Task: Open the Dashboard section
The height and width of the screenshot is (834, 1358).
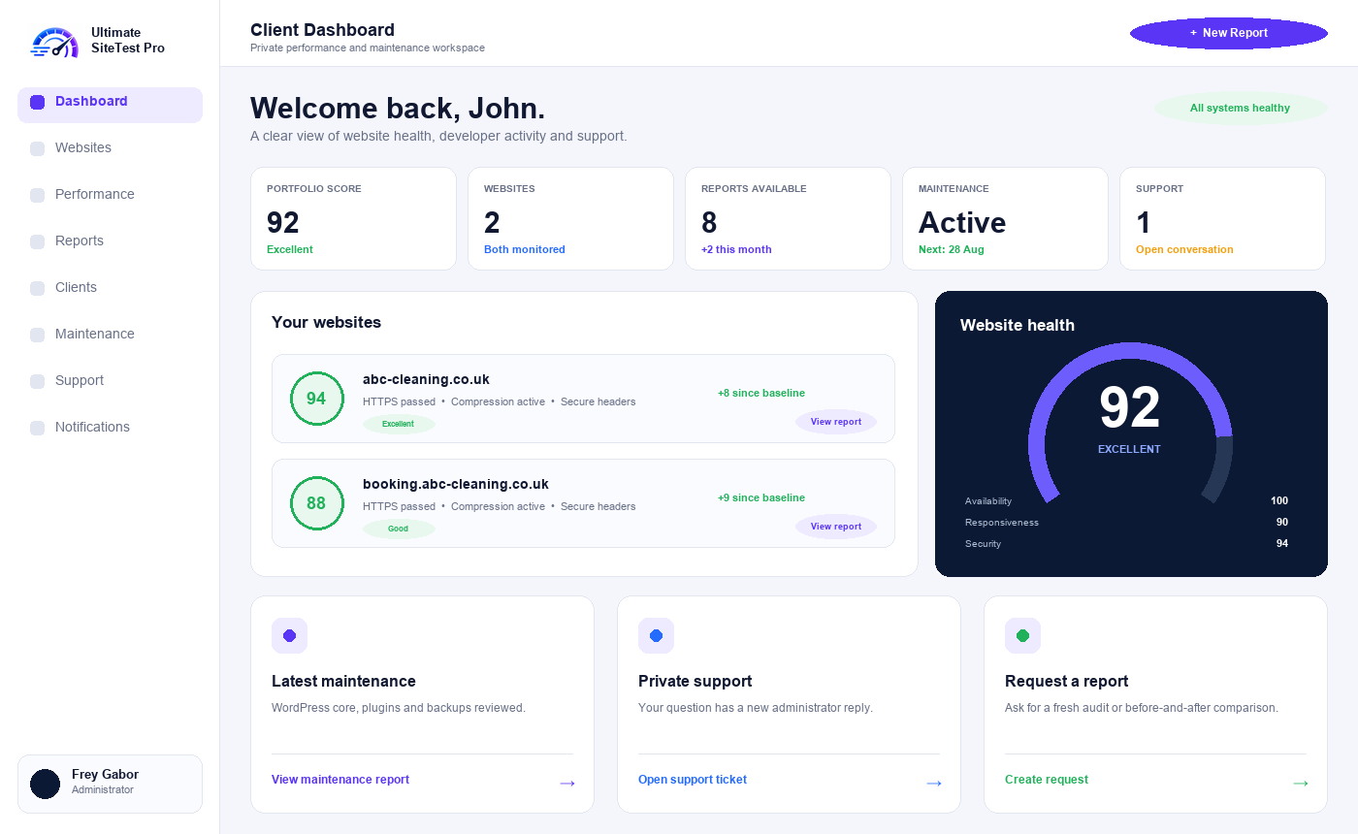Action: [x=110, y=105]
